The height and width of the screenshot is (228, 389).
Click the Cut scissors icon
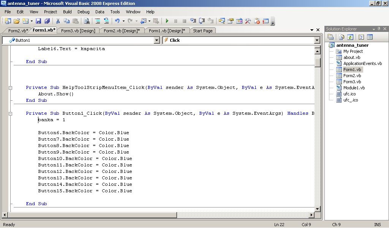click(58, 21)
